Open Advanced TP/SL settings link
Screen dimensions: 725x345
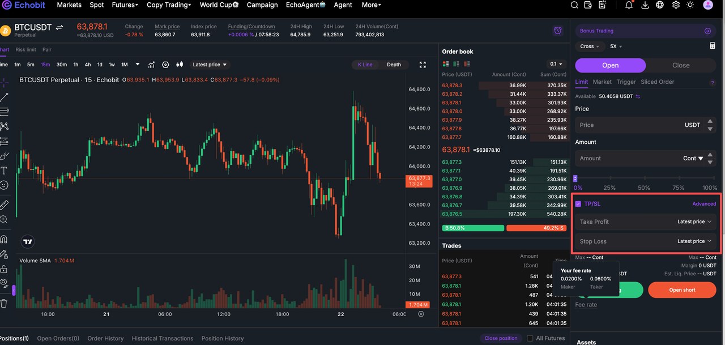tap(704, 204)
